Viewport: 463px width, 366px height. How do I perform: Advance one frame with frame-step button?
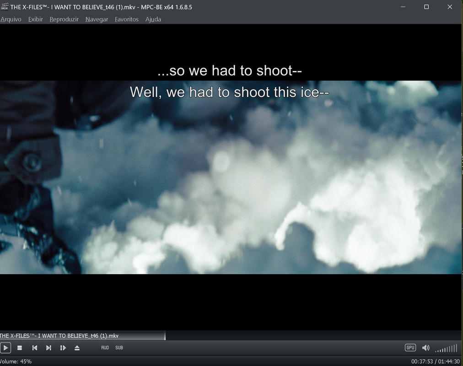(63, 348)
